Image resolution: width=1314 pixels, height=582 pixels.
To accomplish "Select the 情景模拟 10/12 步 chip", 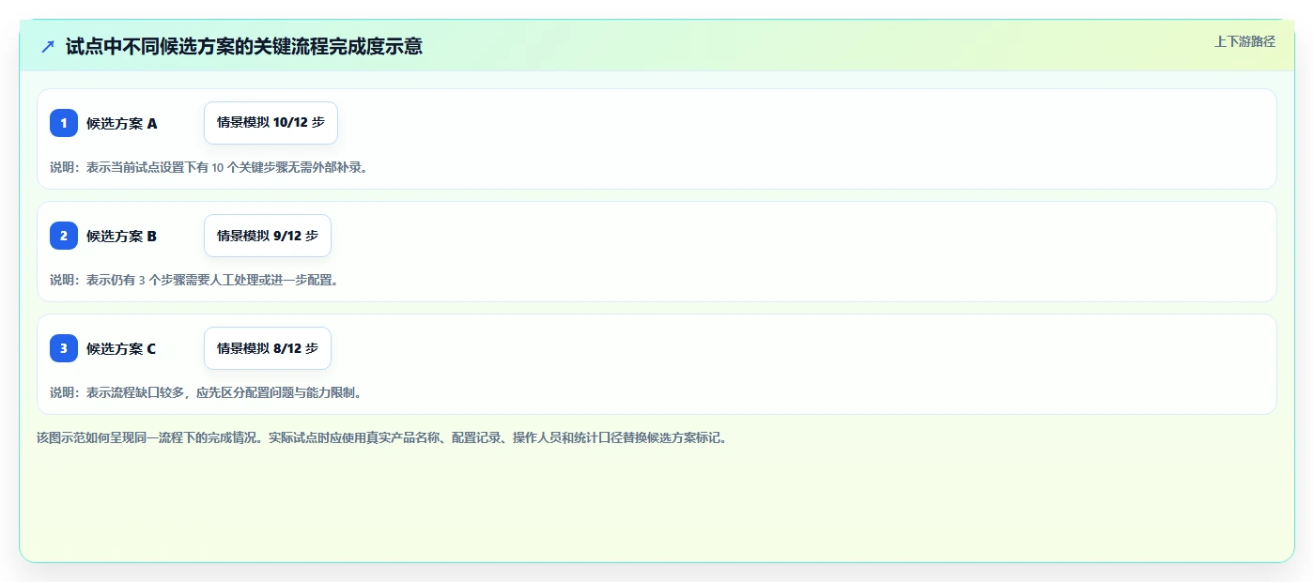I will coord(271,123).
